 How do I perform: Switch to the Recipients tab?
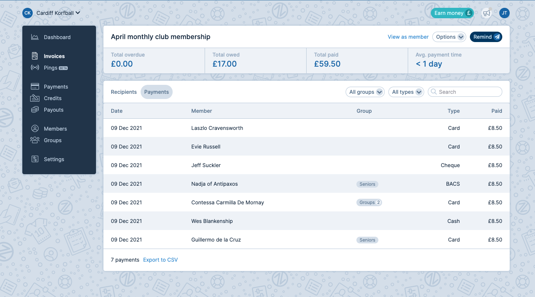(124, 92)
